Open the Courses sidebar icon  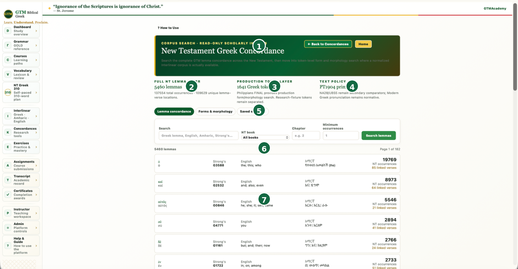click(x=8, y=60)
